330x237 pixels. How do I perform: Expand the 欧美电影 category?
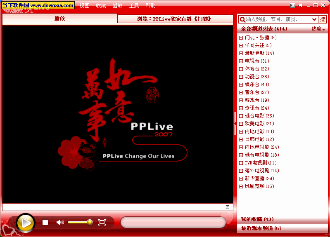[x=241, y=124]
